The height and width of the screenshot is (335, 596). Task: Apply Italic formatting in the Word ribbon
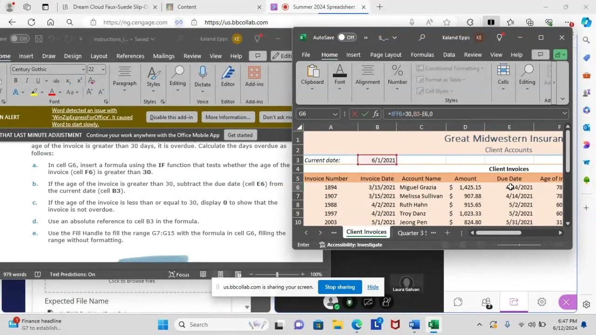[x=27, y=80]
